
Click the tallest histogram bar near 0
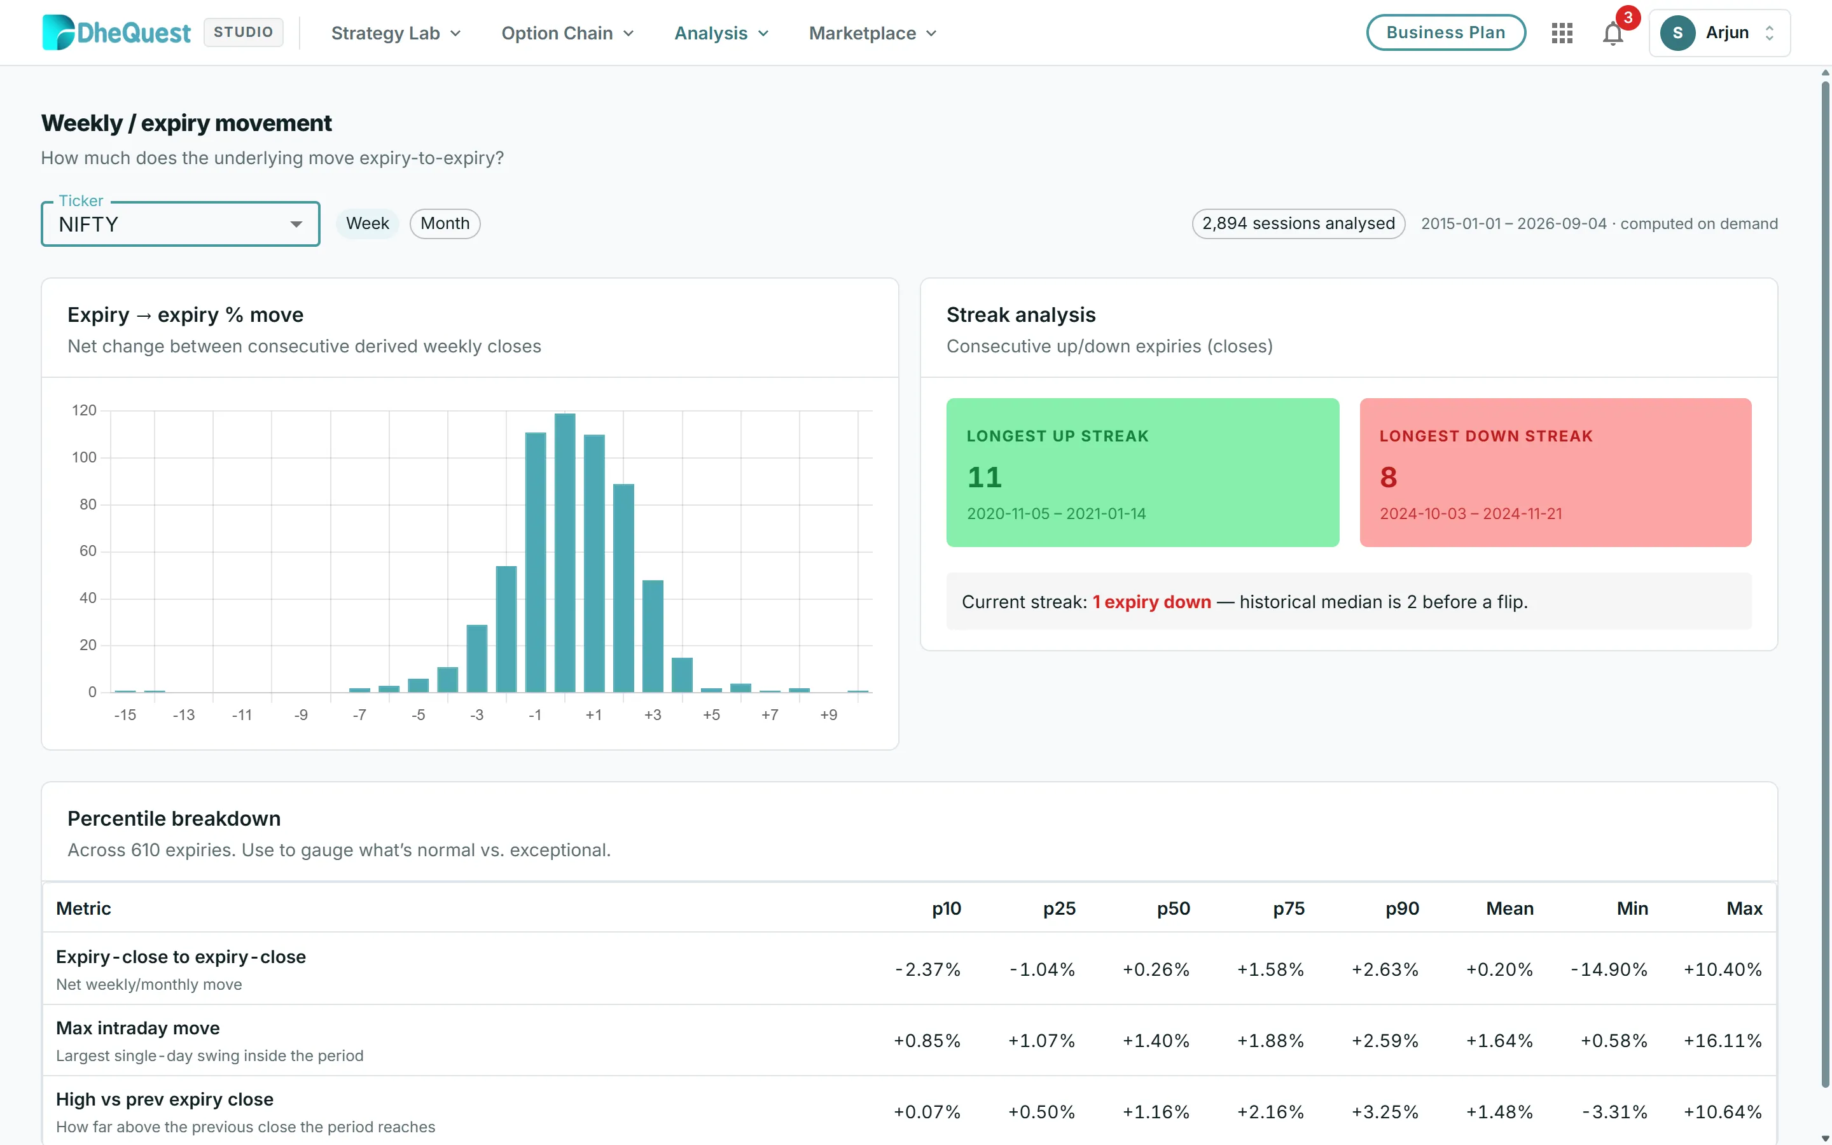click(x=565, y=552)
